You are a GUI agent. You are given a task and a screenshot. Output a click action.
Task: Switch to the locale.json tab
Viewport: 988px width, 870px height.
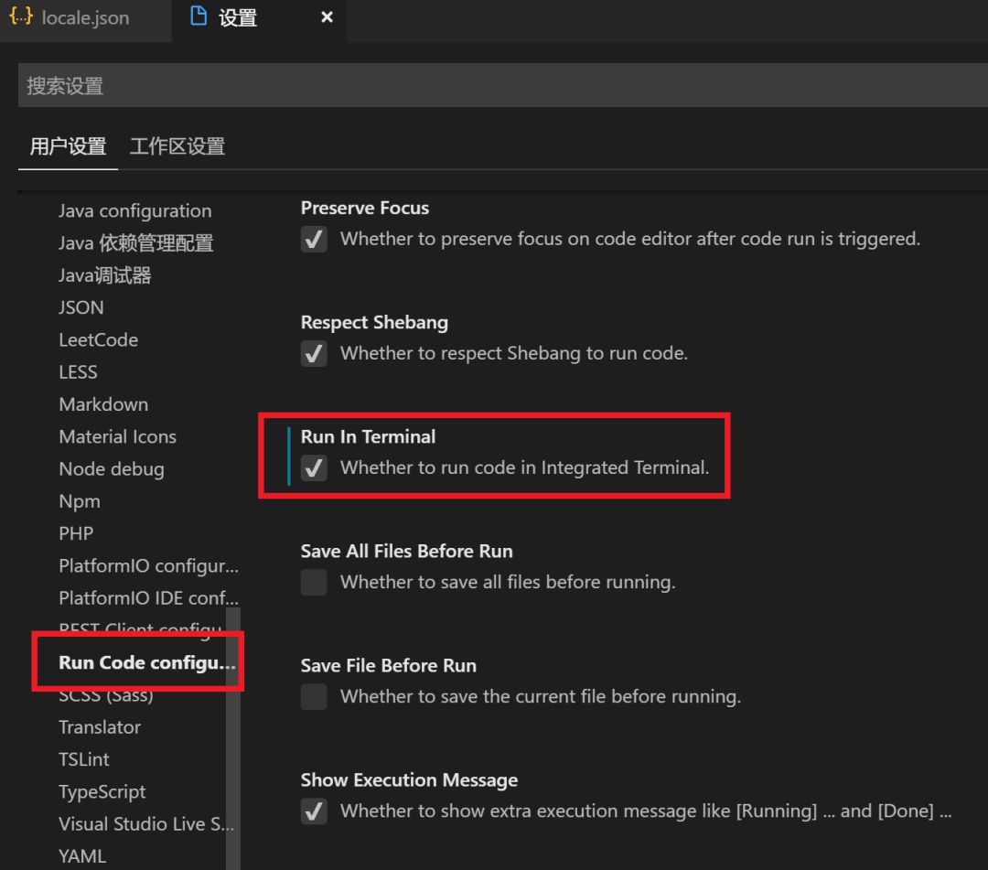(84, 18)
